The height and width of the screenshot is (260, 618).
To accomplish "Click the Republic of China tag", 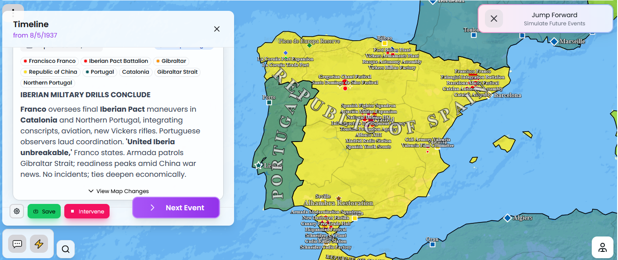I will 50,72.
